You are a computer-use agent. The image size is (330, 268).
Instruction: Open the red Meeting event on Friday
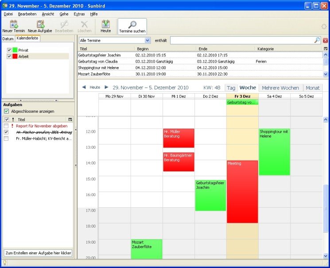click(242, 191)
